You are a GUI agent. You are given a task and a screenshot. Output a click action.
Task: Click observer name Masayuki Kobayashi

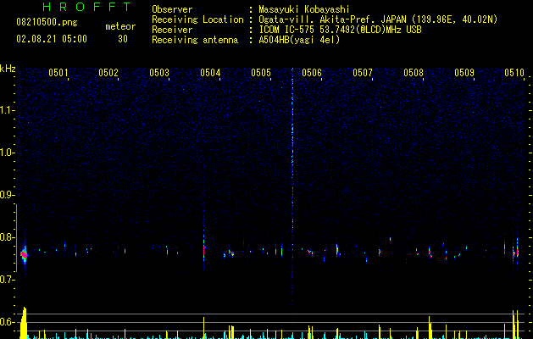tap(304, 9)
